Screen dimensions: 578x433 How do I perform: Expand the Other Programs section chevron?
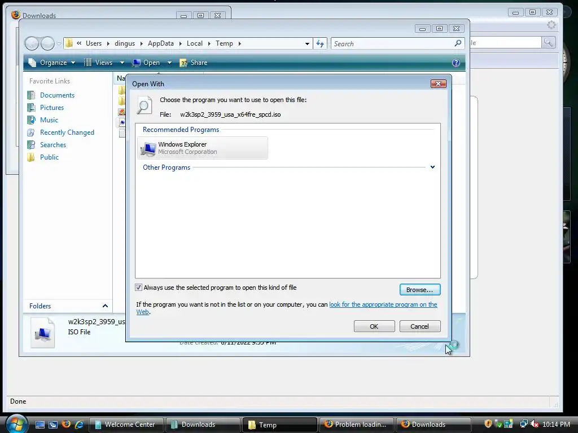[x=432, y=167]
